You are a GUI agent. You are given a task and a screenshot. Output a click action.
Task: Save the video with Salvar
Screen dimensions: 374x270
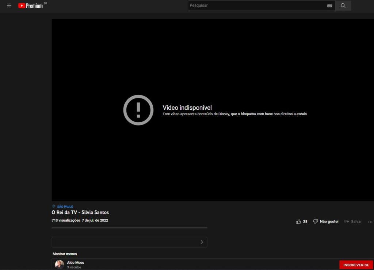coord(353,221)
